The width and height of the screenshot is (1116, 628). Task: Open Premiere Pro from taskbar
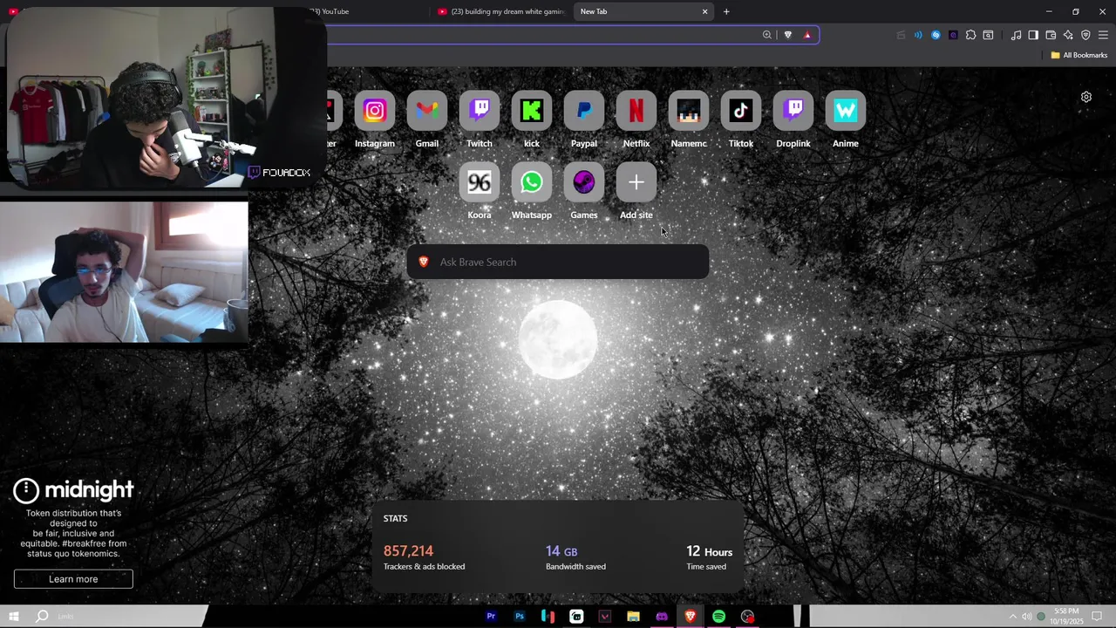pos(491,617)
